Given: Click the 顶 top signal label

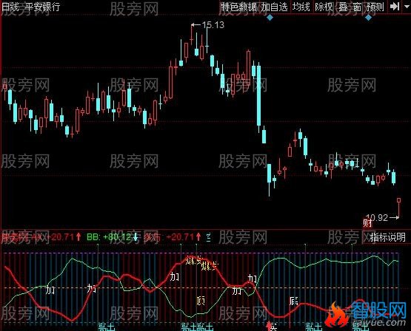Looking at the screenshot, I should pyautogui.click(x=201, y=301).
